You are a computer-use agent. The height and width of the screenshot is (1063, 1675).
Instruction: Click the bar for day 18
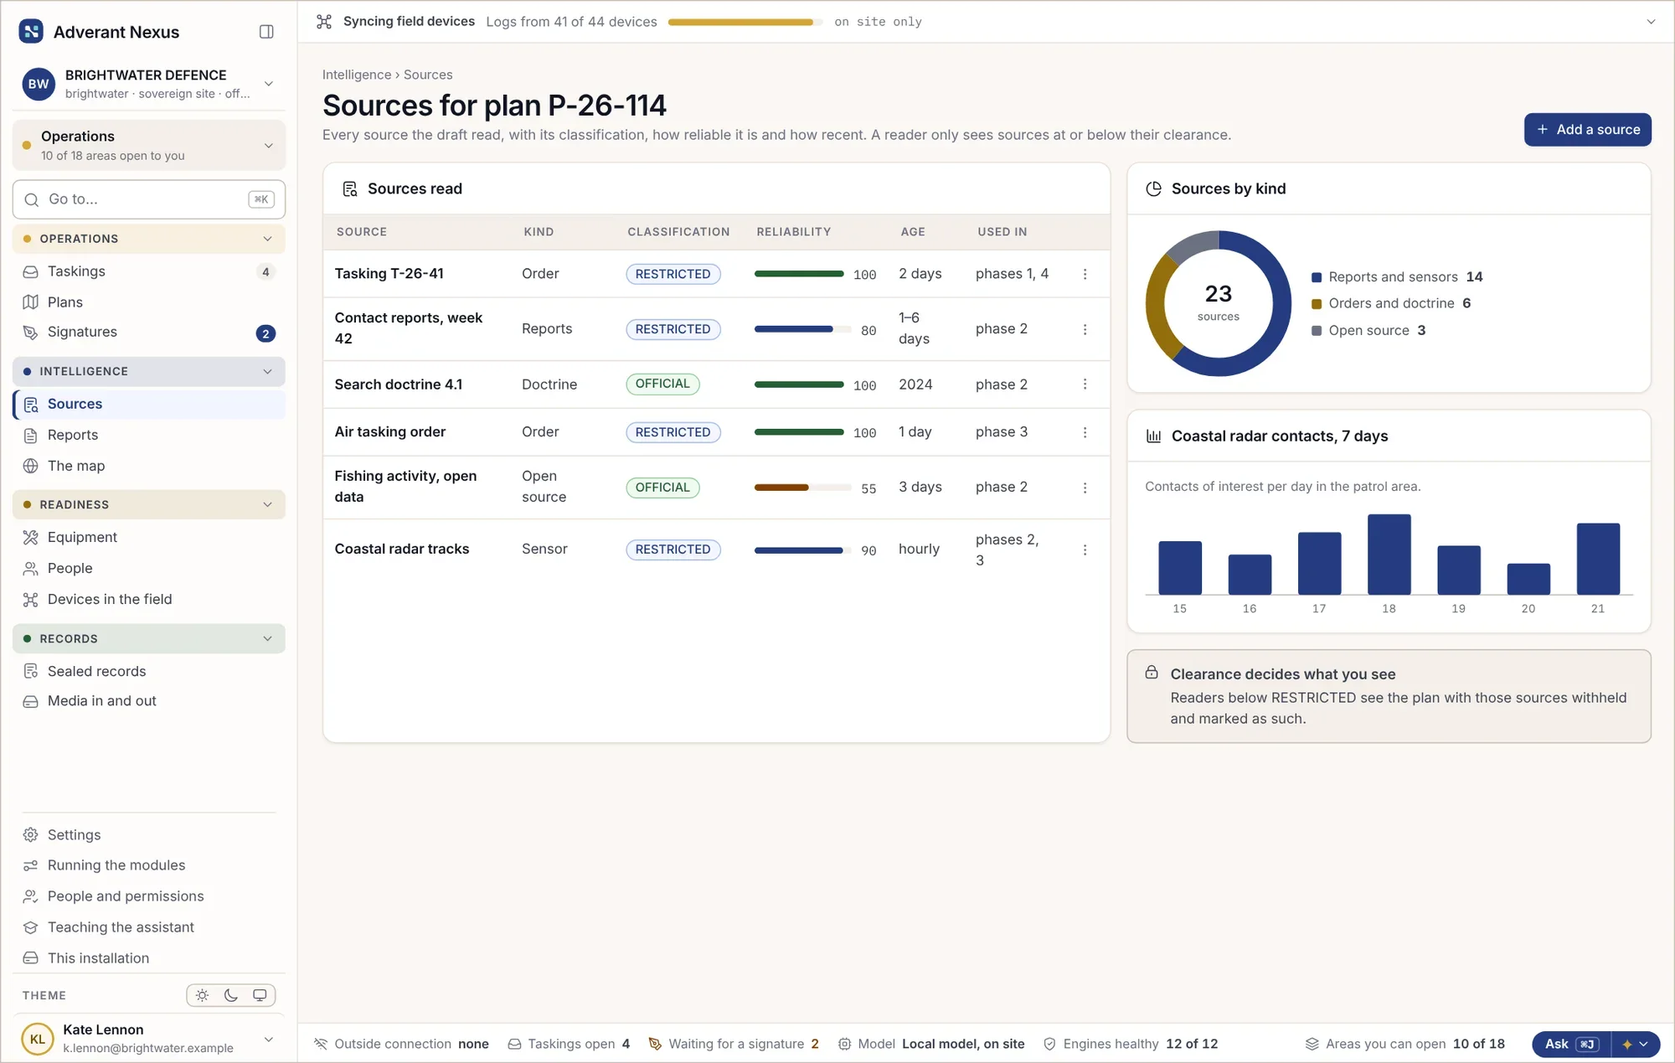click(x=1389, y=555)
